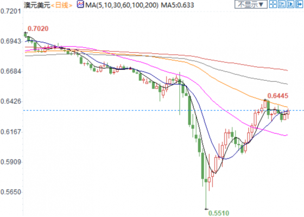The image size is (304, 217).
Task: Open MA(5,10,30,60,100,200) parameter settings
Action: pos(122,5)
